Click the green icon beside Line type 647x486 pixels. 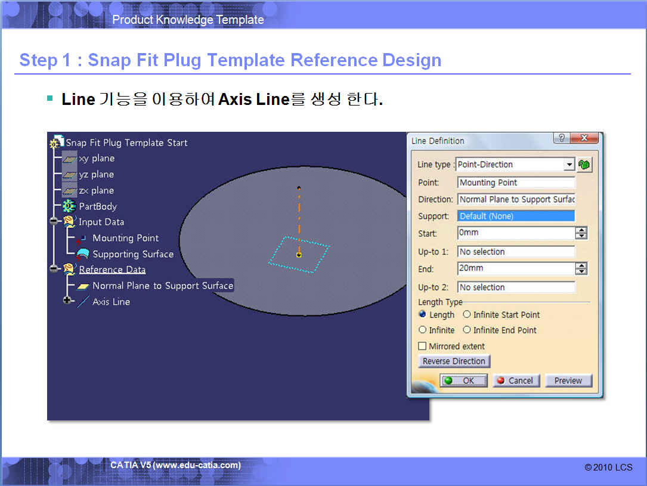584,165
